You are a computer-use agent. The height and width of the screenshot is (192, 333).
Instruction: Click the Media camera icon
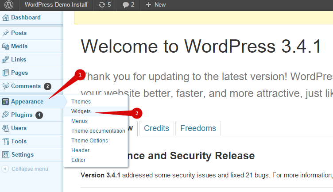click(x=6, y=46)
